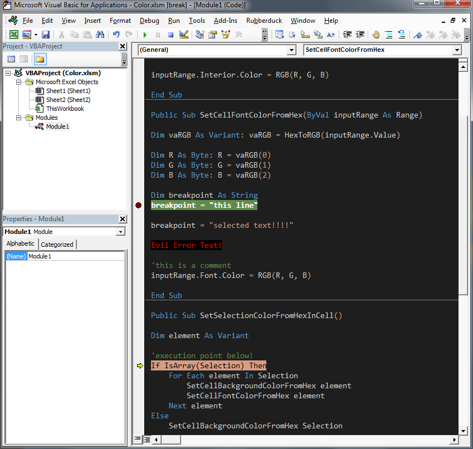The width and height of the screenshot is (473, 449).
Task: Open the Module1 Module object dropdown
Action: click(121, 232)
